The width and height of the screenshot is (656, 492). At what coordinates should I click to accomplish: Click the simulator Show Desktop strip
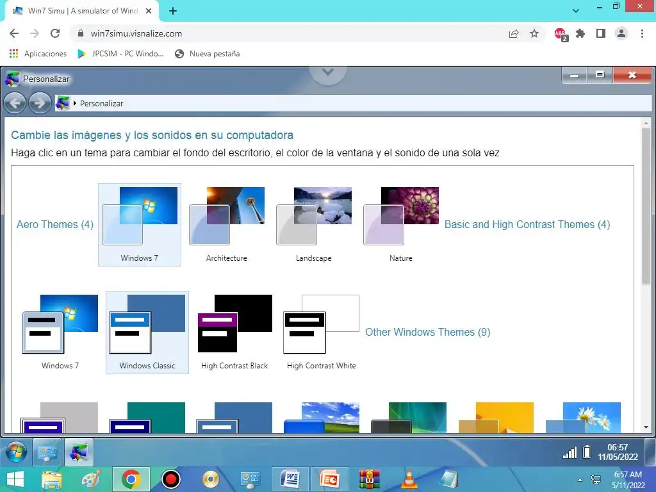click(650, 452)
